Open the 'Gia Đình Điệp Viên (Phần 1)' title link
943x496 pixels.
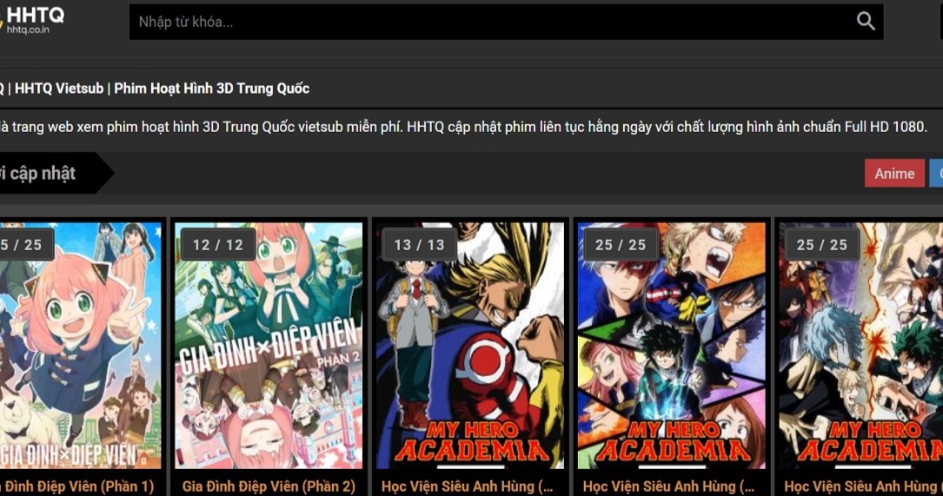(x=77, y=486)
